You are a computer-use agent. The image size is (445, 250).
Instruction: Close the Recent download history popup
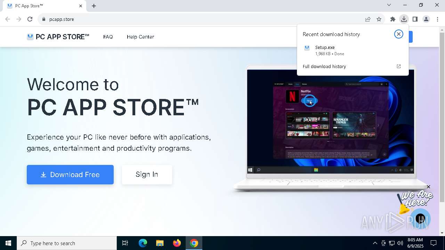pyautogui.click(x=398, y=34)
